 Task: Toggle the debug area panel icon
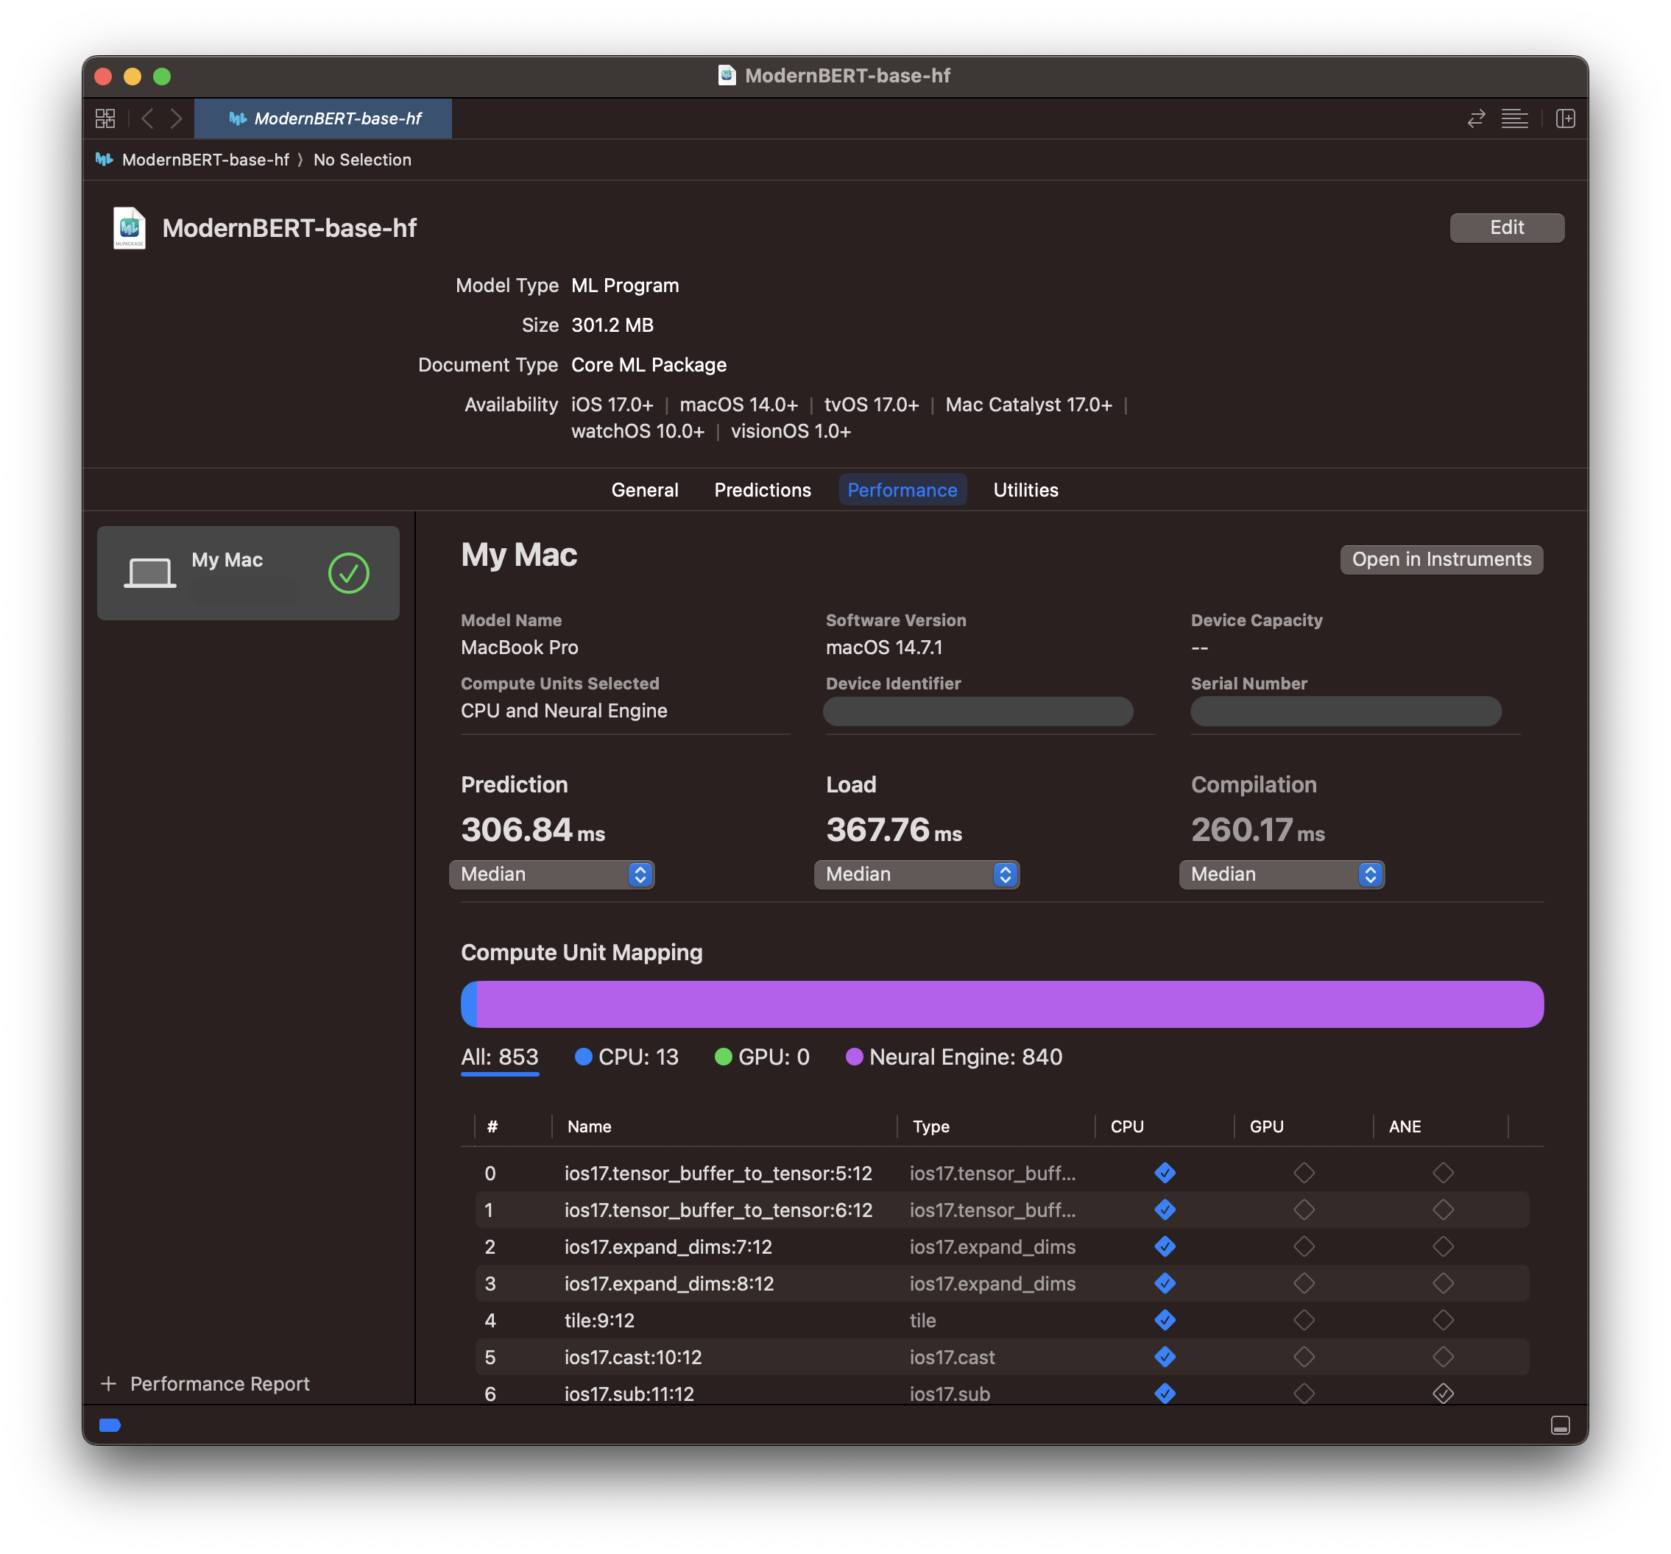(x=1560, y=1424)
